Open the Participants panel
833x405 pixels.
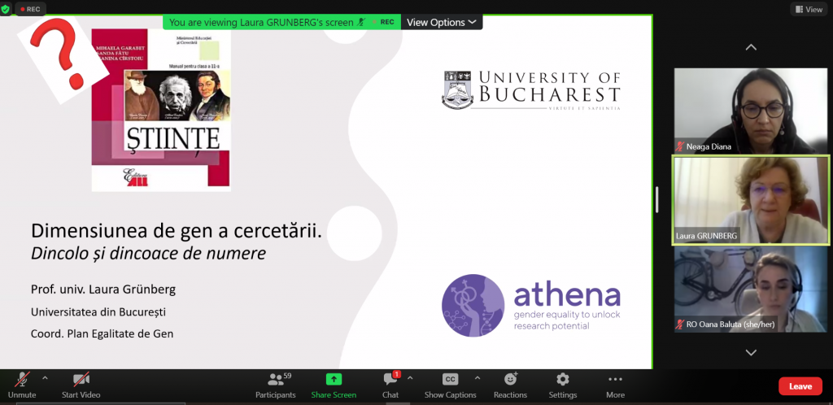coord(276,380)
